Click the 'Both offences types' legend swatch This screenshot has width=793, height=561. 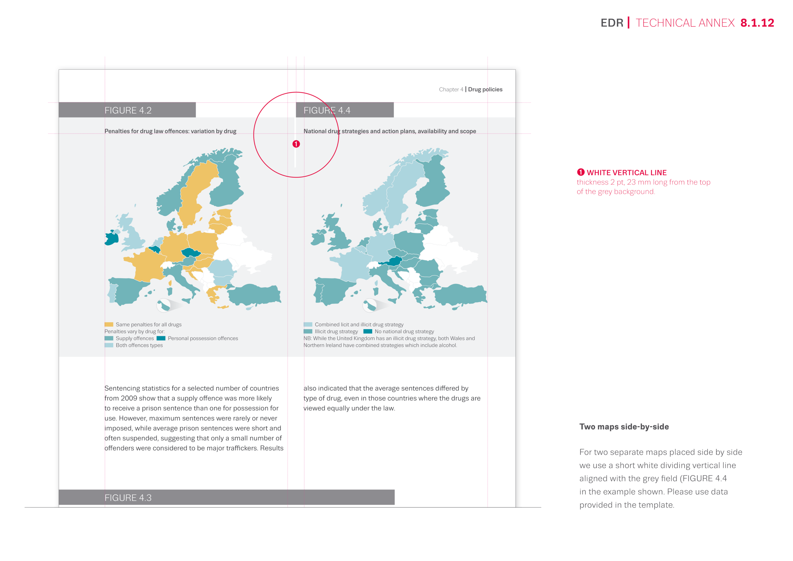click(x=109, y=345)
